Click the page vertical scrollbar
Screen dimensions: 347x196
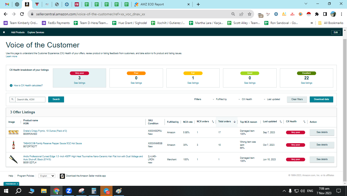(345, 110)
